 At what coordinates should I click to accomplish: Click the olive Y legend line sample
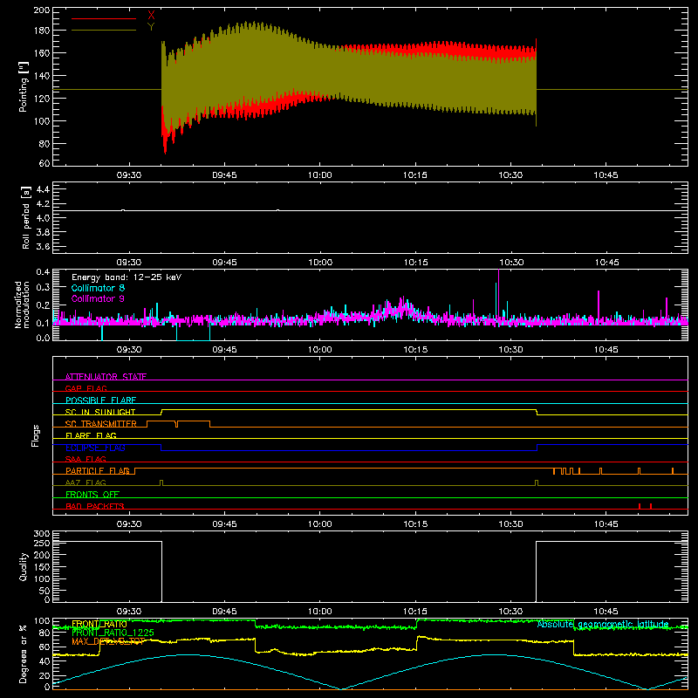point(104,30)
